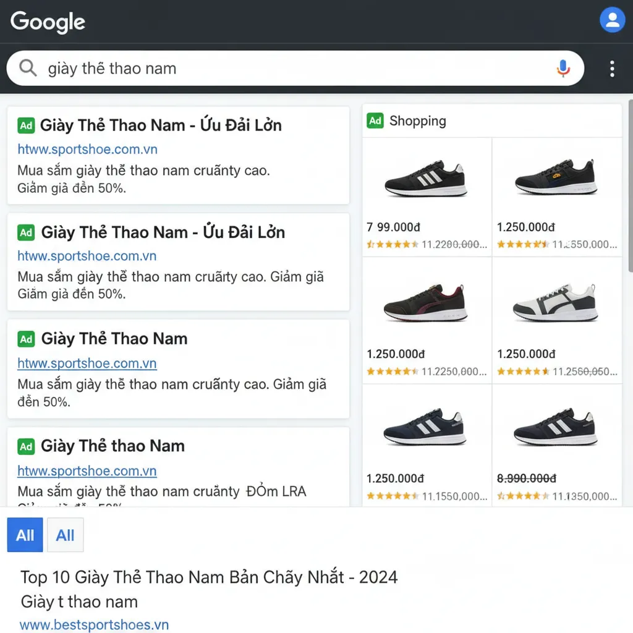Image resolution: width=633 pixels, height=633 pixels.
Task: Click the www.bestsportshoes.vn URL
Action: (x=94, y=624)
